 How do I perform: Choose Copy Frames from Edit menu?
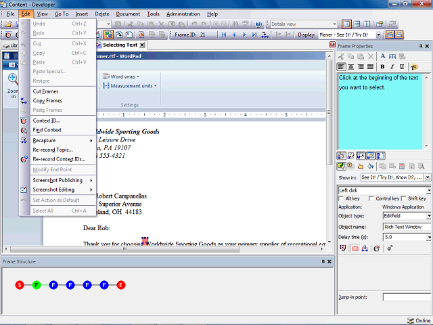point(63,101)
